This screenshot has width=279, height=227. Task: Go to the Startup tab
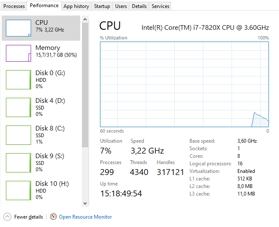click(x=102, y=6)
